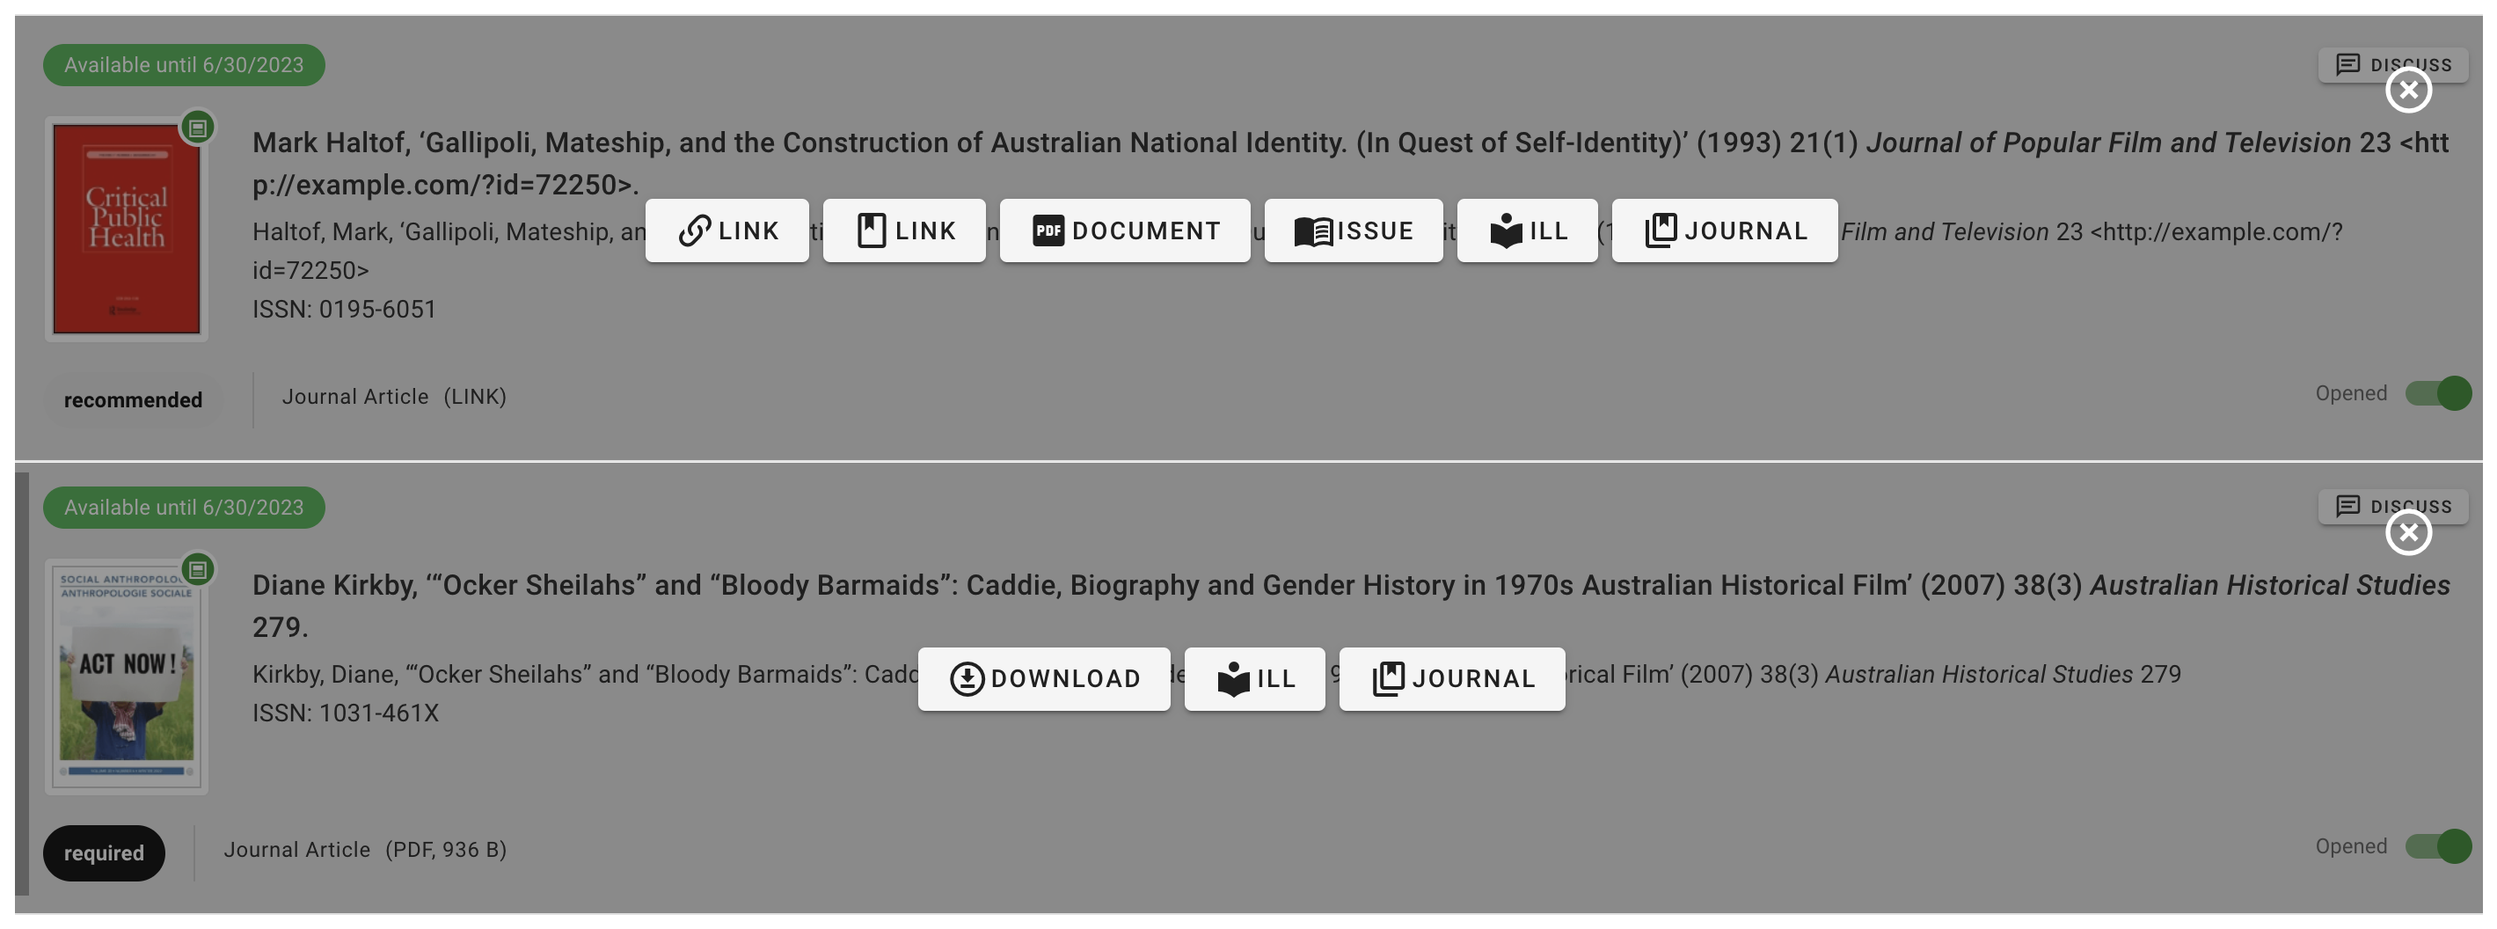This screenshot has width=2497, height=929.
Task: Toggle Opened switch for the Kirkby article
Action: [2434, 845]
